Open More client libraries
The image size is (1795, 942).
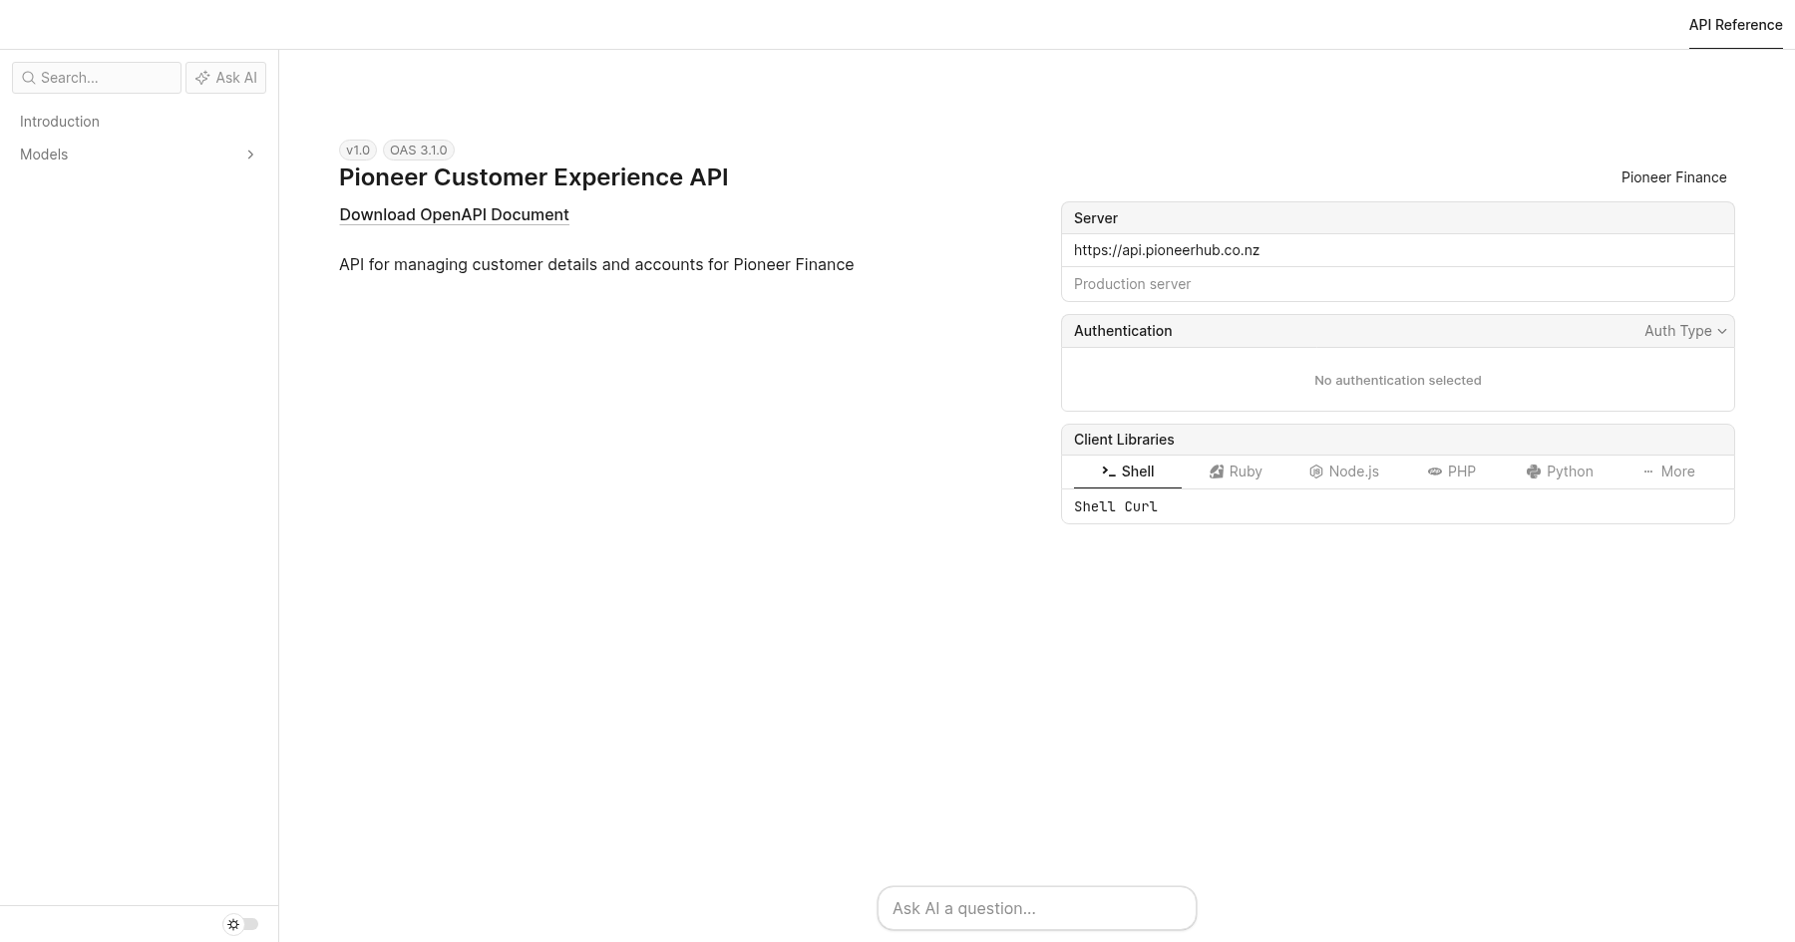click(x=1668, y=471)
